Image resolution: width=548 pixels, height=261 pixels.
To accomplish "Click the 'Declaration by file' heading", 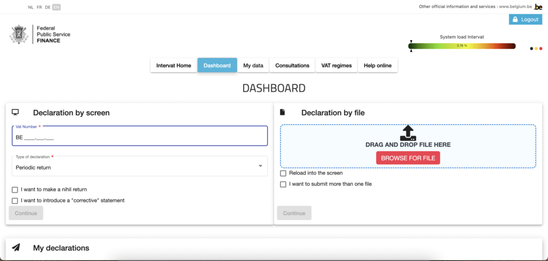I will 333,113.
